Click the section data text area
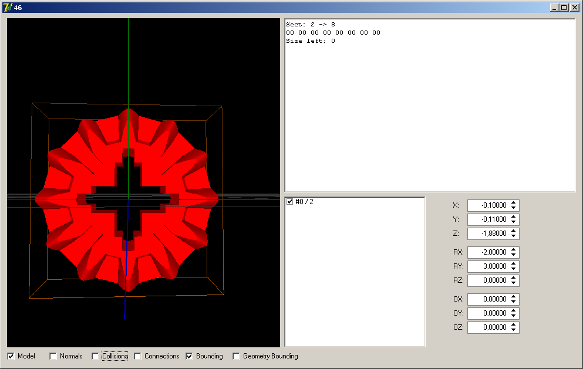The height and width of the screenshot is (369, 583). click(430, 106)
